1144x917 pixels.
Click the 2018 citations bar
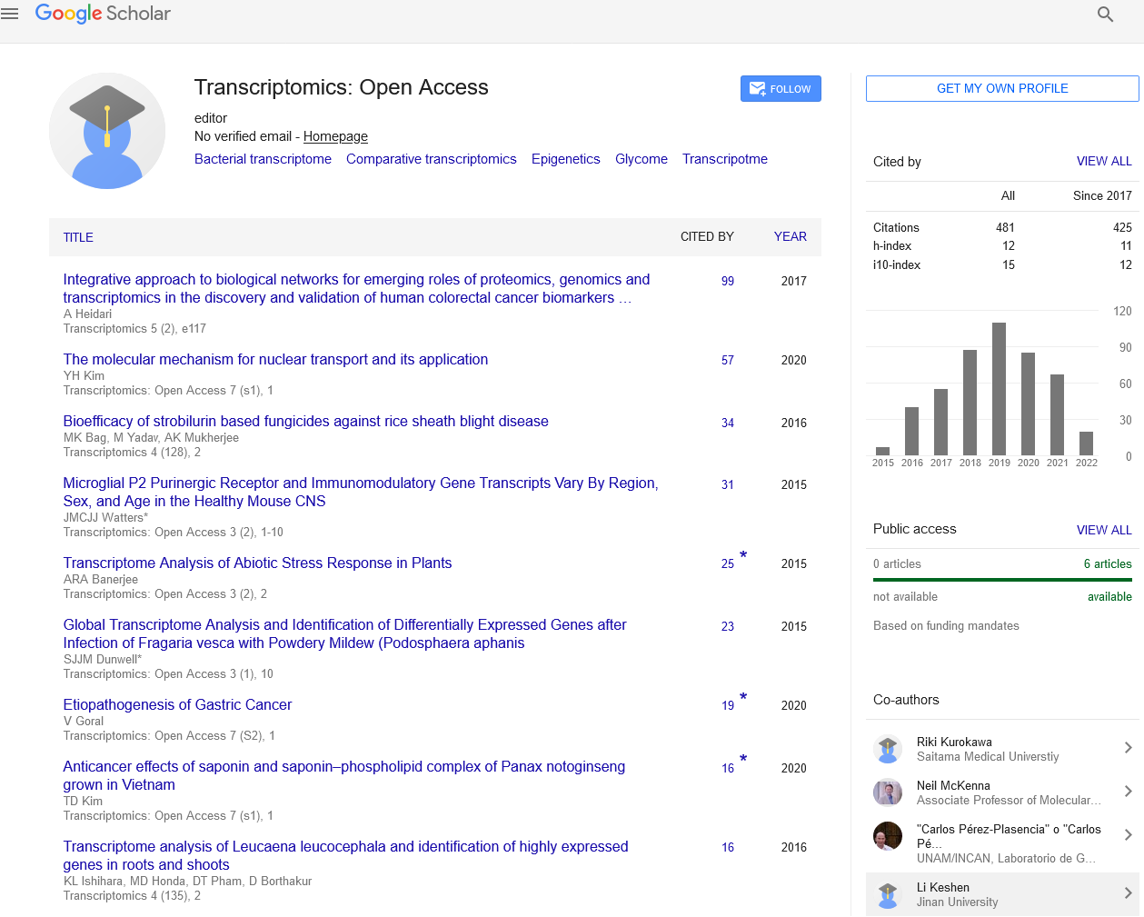(970, 403)
